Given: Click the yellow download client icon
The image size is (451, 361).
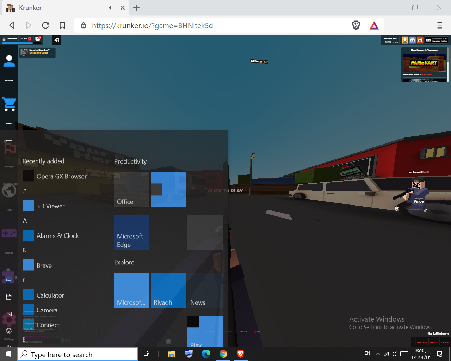Looking at the screenshot, I should coord(405,40).
